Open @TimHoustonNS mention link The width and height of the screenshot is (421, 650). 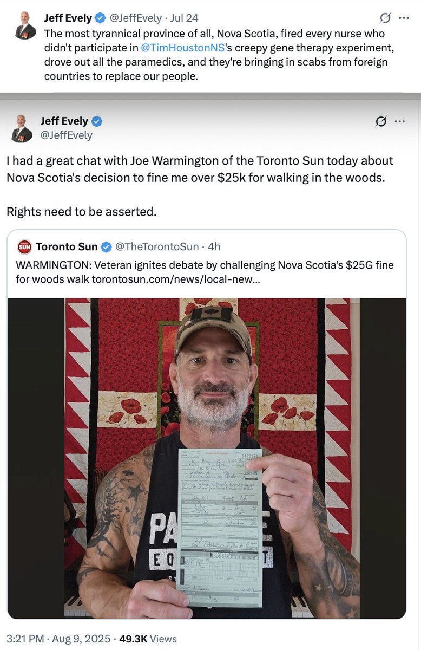coord(182,47)
